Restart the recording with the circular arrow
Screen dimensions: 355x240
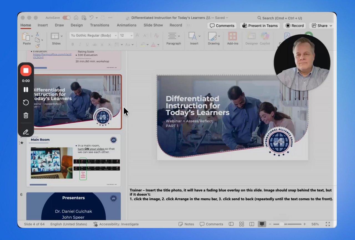[x=26, y=103]
